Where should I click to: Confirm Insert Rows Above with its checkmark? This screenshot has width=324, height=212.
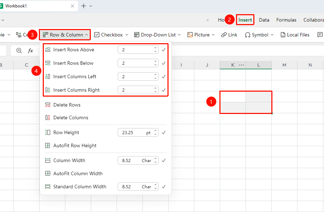[164, 50]
